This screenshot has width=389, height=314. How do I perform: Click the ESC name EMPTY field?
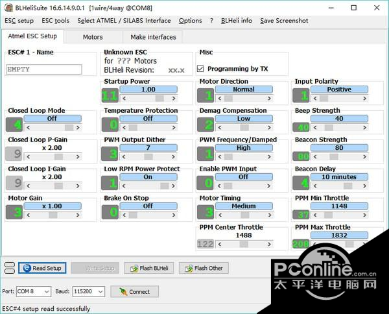tap(44, 69)
